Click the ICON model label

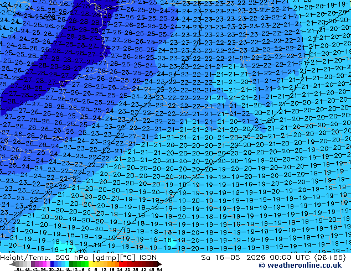point(148,258)
